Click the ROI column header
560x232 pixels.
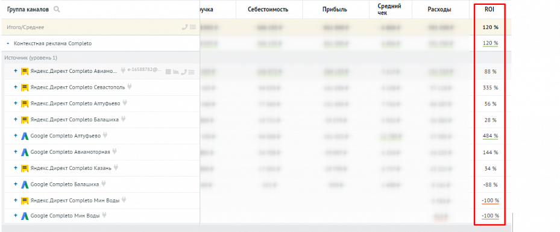point(489,10)
